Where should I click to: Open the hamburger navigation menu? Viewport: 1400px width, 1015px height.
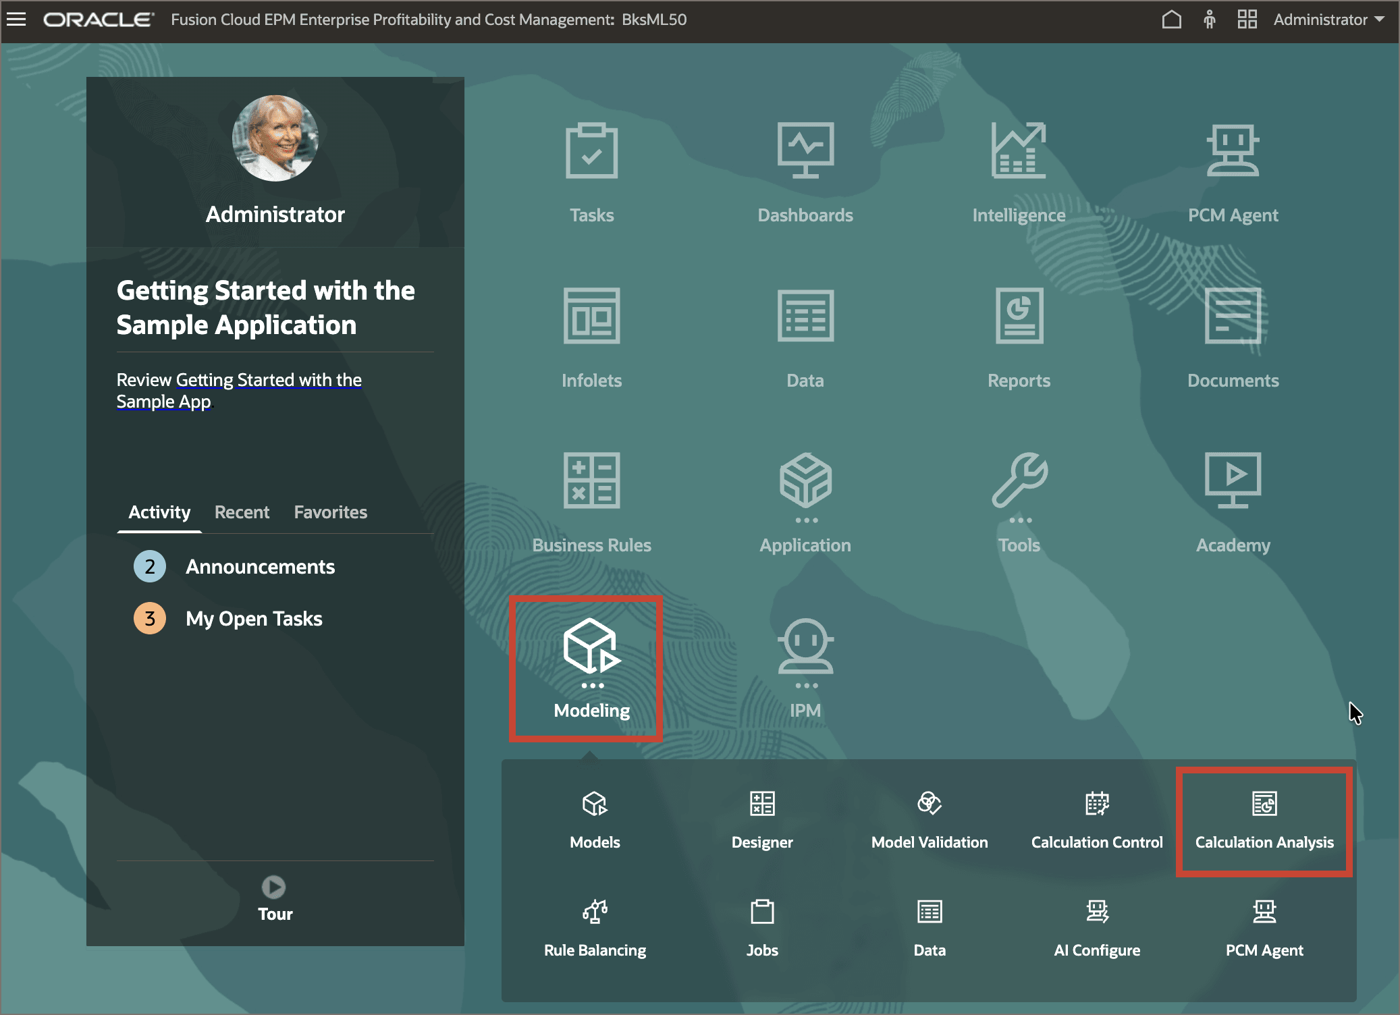[x=16, y=19]
